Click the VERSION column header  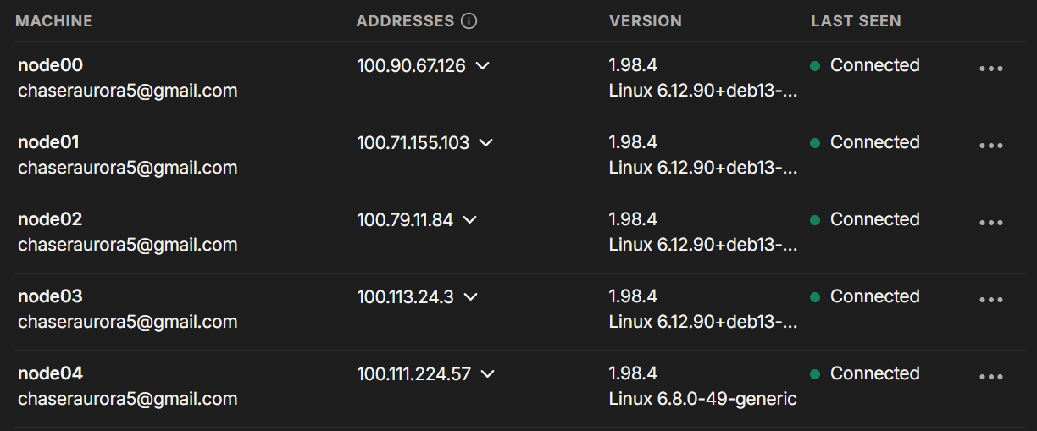646,21
